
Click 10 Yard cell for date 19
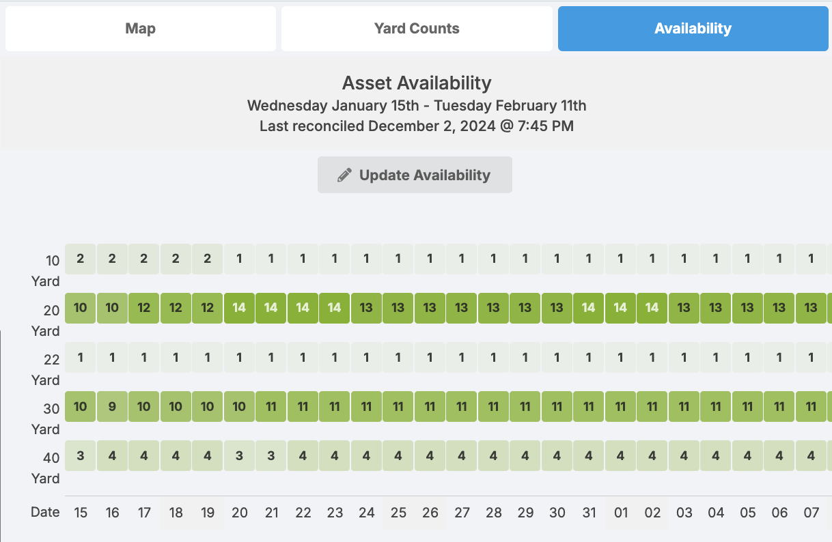pyautogui.click(x=208, y=259)
